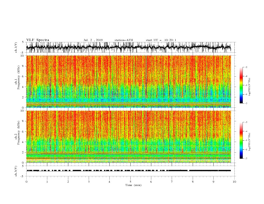264x204 pixels.
Task: Click the '-7' tick on lower color bar
Action: coord(246,159)
